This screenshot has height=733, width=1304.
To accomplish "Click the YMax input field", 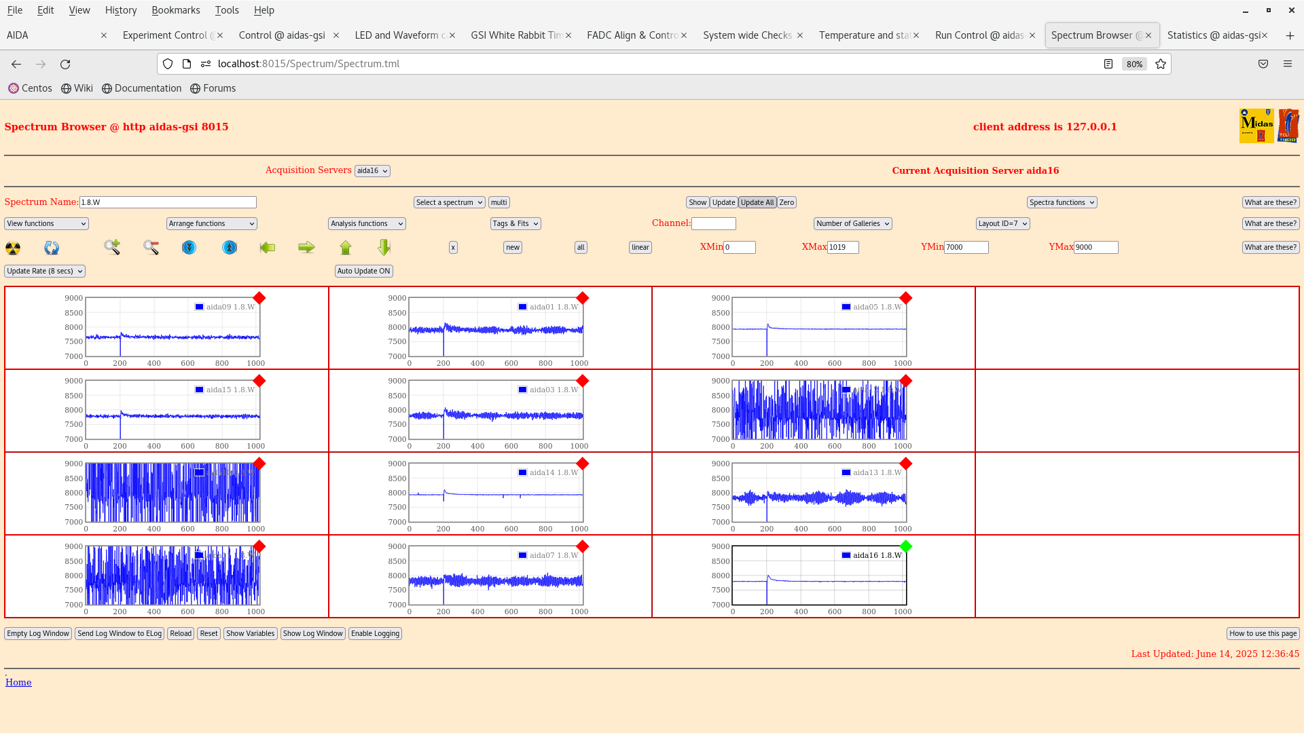I will pyautogui.click(x=1095, y=248).
